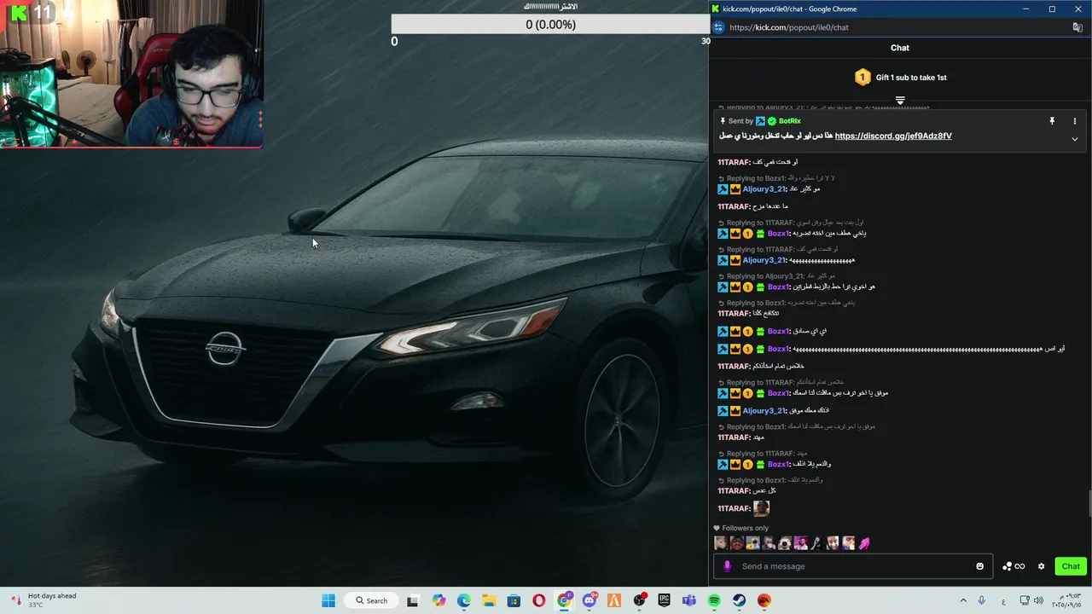Click the webcam overlay of streamer
This screenshot has width=1092, height=614.
coord(131,74)
